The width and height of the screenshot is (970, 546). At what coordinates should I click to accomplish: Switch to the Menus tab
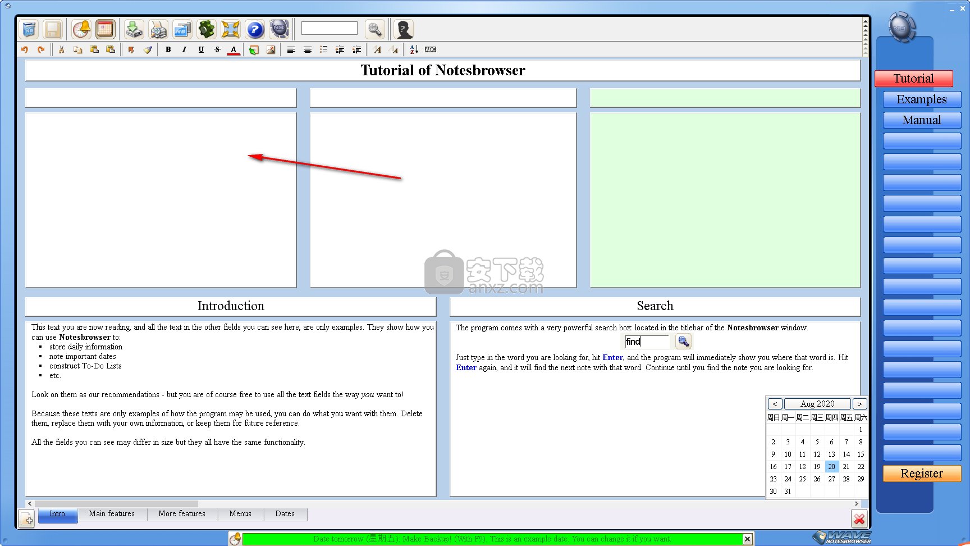click(x=240, y=514)
